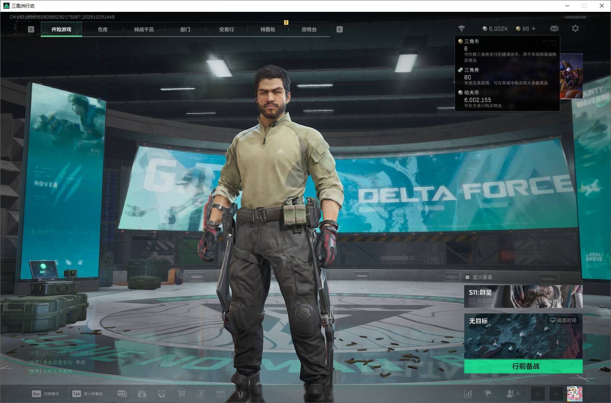Click the plus next to 86 currency
The height and width of the screenshot is (403, 611).
point(534,29)
